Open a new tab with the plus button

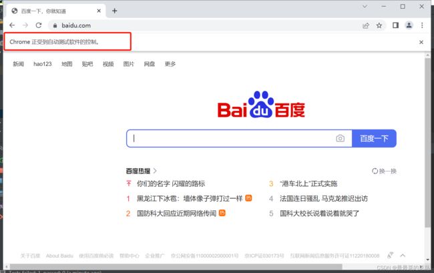click(x=115, y=11)
